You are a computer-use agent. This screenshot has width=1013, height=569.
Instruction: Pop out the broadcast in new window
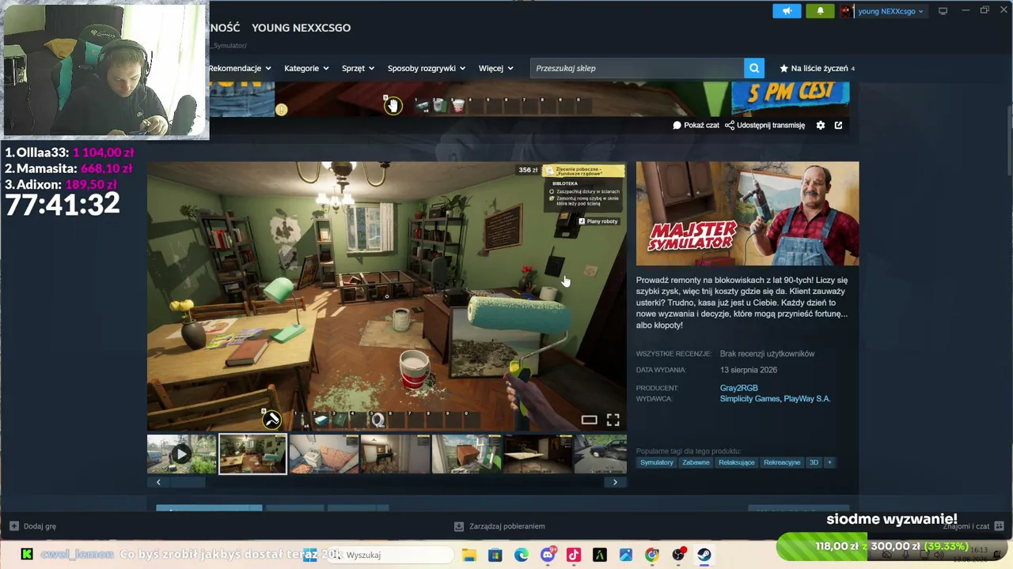838,125
